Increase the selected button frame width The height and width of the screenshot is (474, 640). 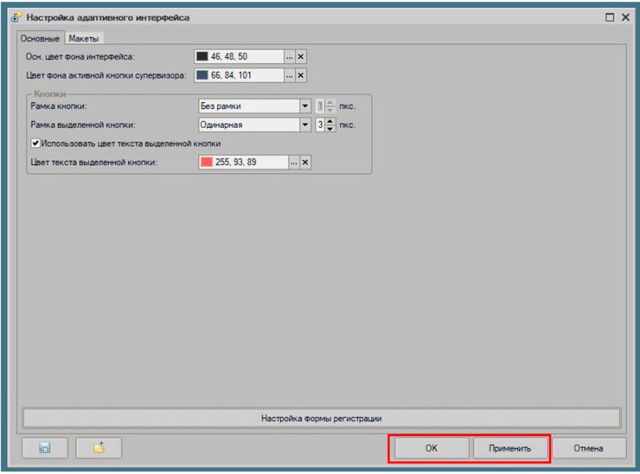point(330,121)
